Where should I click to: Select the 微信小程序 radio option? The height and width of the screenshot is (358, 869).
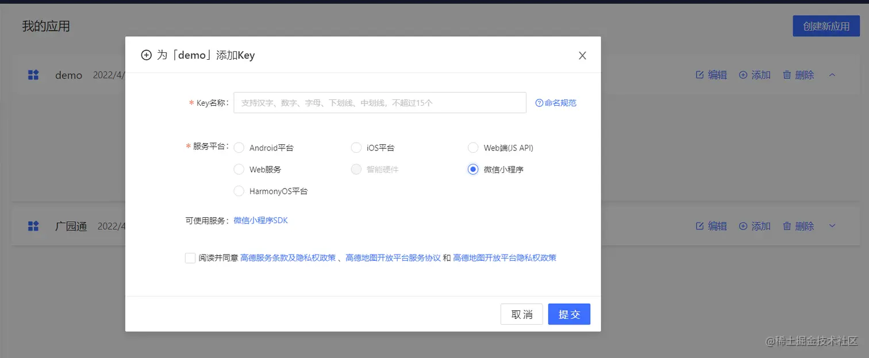(473, 170)
